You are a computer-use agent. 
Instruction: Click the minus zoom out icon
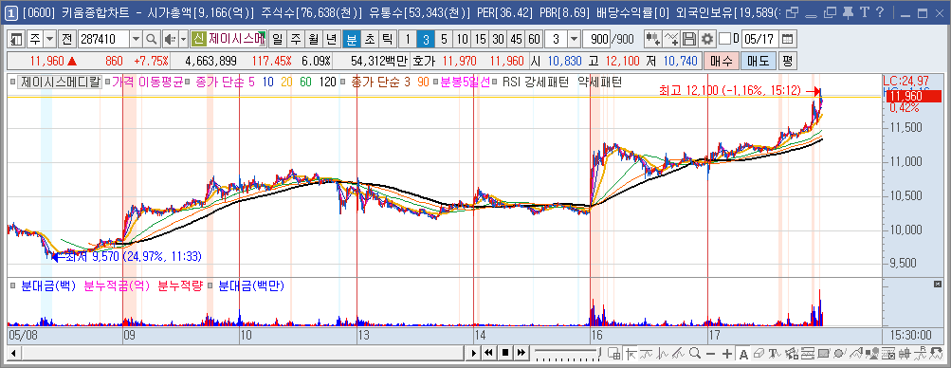[710, 353]
